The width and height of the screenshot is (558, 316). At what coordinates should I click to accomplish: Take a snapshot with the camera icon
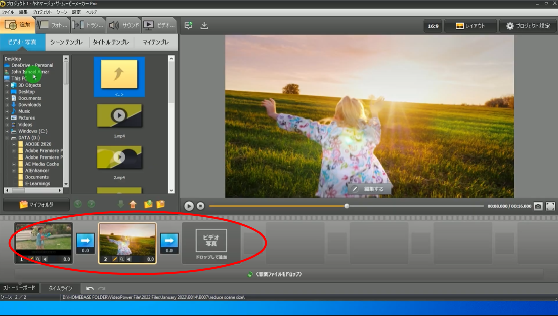[538, 206]
